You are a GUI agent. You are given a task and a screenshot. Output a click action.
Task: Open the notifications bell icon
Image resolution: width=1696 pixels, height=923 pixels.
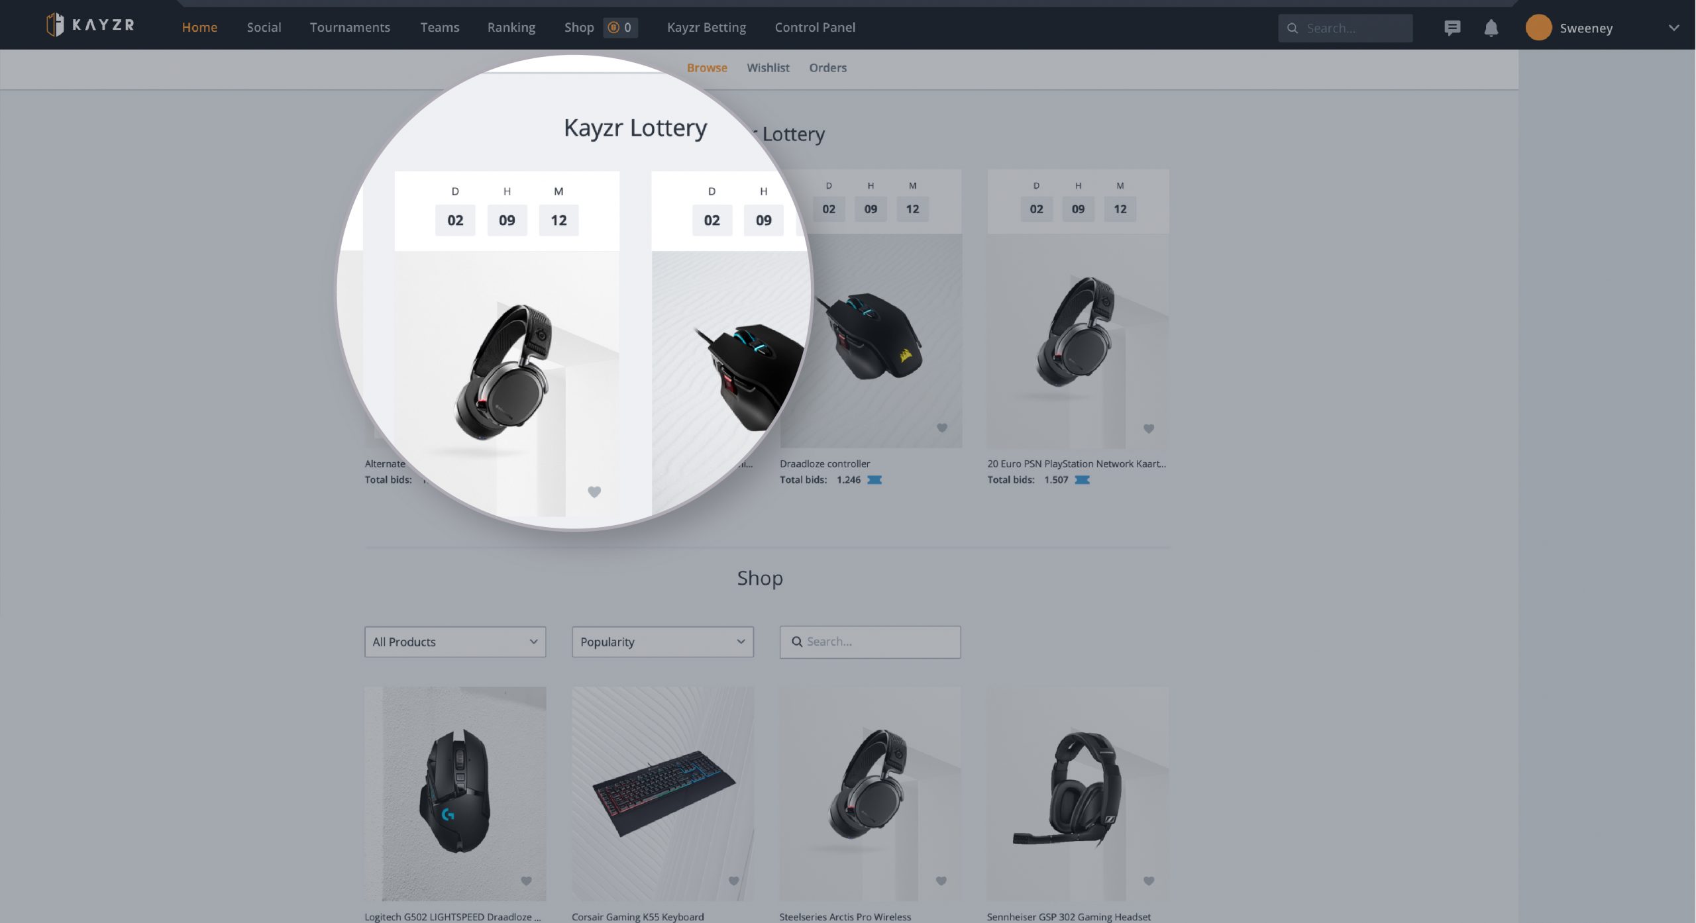[1490, 27]
